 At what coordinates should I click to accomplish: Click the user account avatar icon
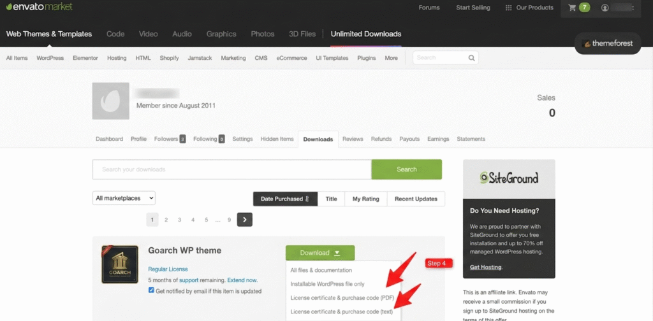tap(605, 8)
